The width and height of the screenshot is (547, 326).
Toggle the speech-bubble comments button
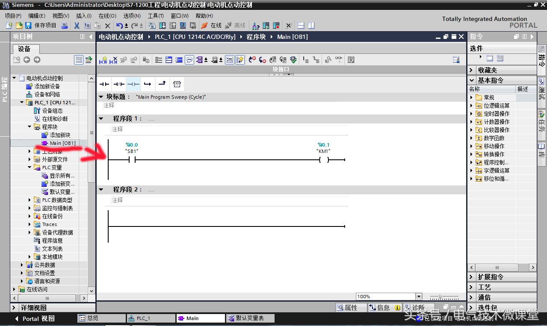pyautogui.click(x=189, y=60)
